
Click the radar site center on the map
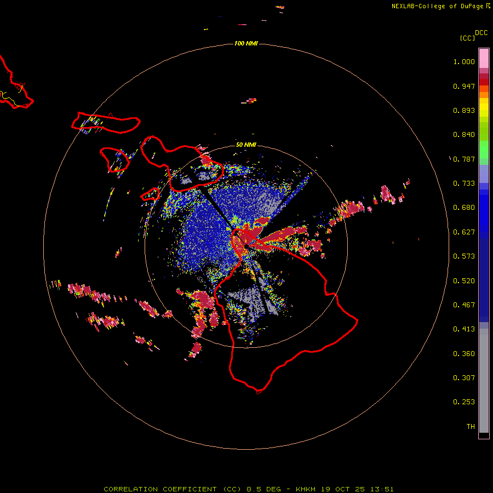click(246, 246)
